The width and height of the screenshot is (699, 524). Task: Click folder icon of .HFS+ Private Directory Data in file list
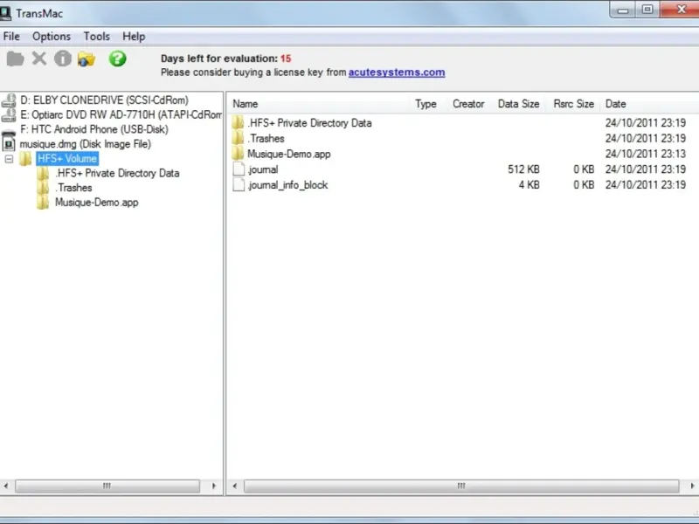tap(239, 123)
